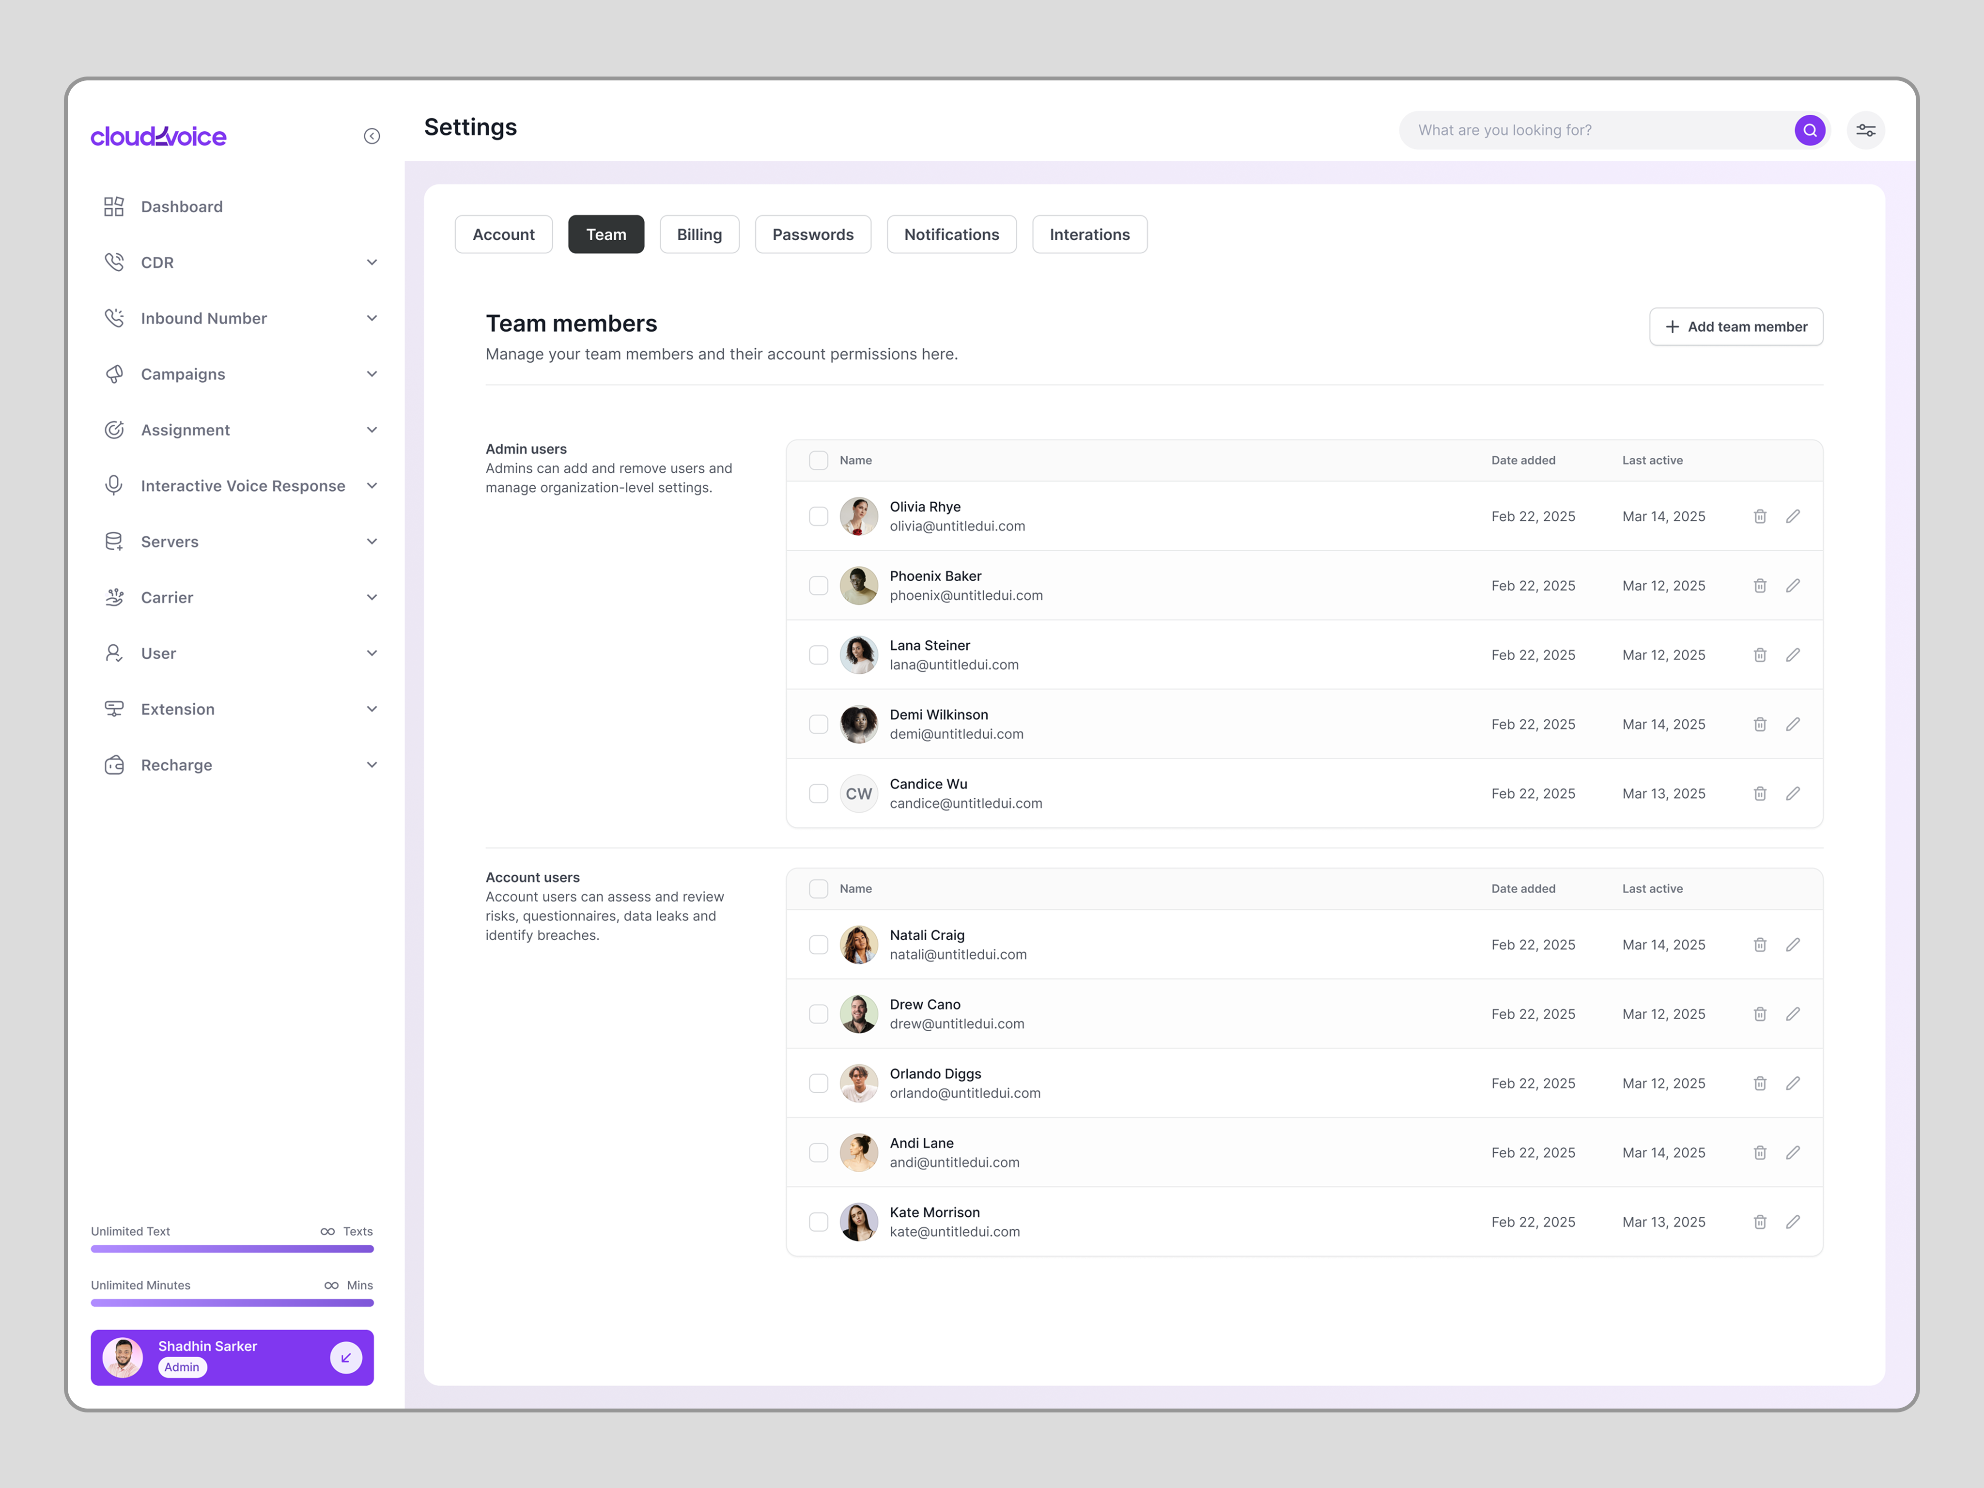Click trash icon for Drew Cano

1760,1014
